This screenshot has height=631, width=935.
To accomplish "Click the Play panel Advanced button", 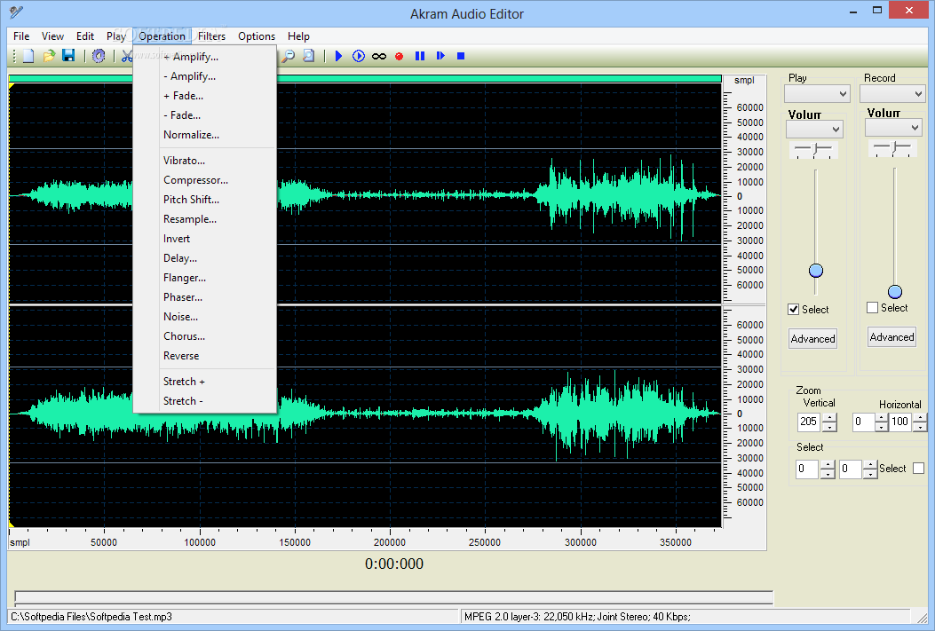I will [x=812, y=339].
